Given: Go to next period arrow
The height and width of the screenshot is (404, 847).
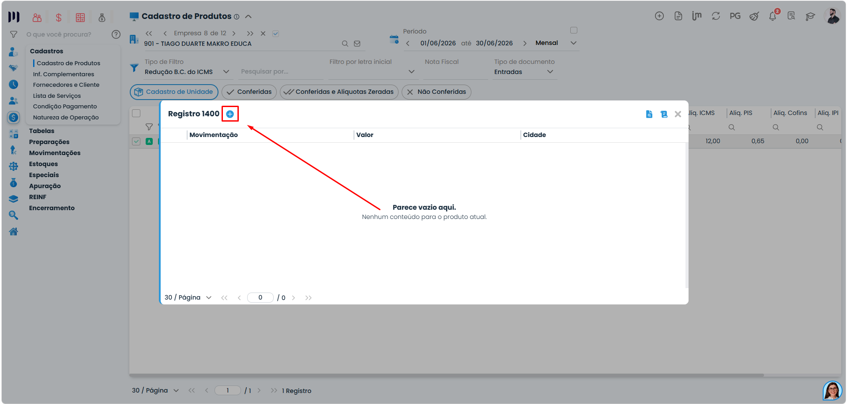Looking at the screenshot, I should [525, 43].
